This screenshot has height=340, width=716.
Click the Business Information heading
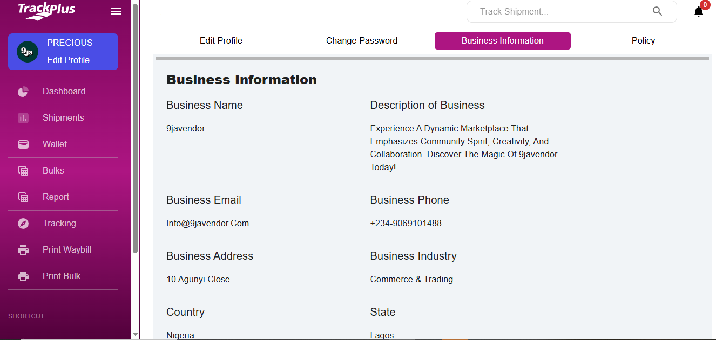[241, 80]
